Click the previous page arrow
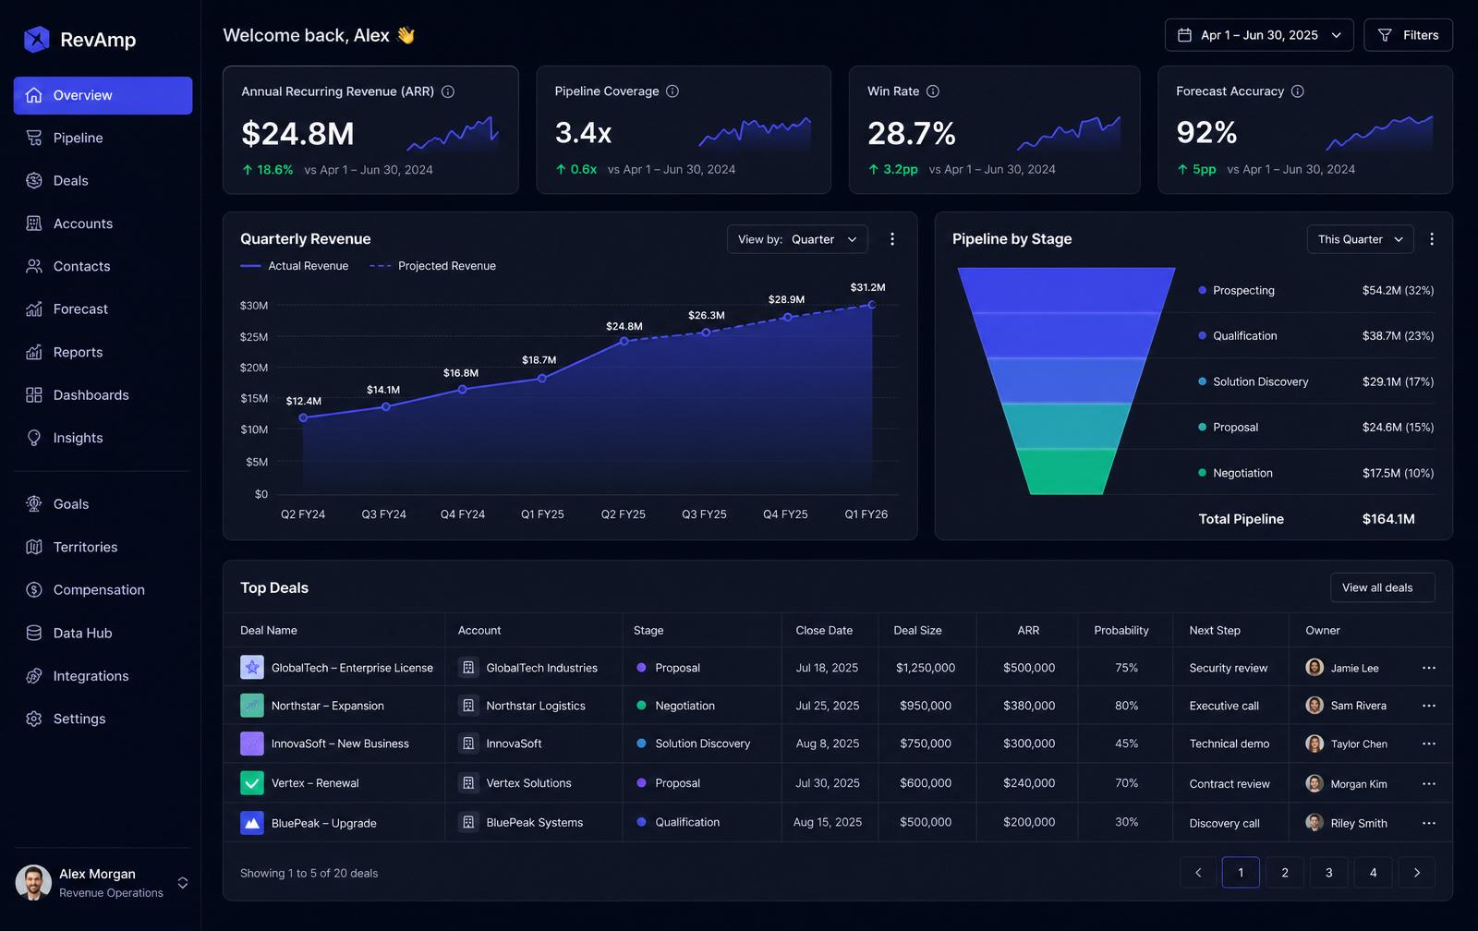This screenshot has height=931, width=1478. pyautogui.click(x=1198, y=873)
